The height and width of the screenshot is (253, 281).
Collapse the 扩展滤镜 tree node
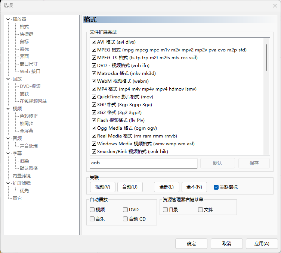tap(8, 183)
